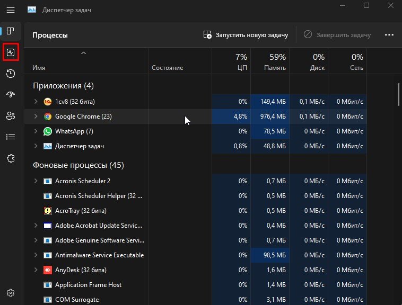Viewport: 402px width, 305px height.
Task: Sort by the Состояние column header
Action: [x=180, y=61]
